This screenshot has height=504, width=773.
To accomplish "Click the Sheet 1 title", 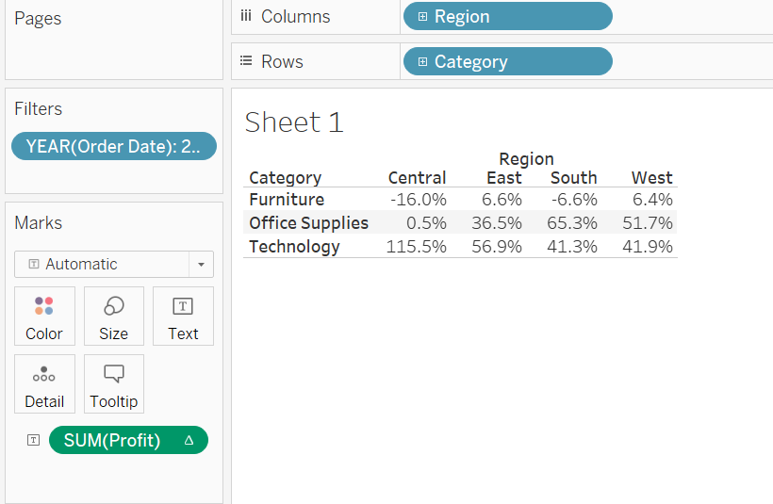I will (x=294, y=122).
